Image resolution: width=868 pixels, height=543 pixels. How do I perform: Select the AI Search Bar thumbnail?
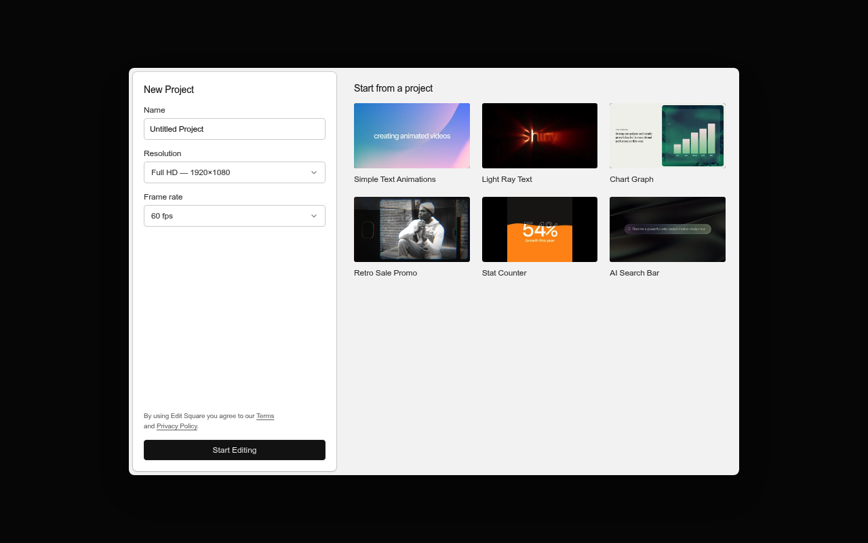667,229
